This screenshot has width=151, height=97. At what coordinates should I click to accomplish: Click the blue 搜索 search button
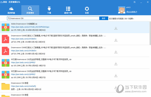click(x=104, y=18)
